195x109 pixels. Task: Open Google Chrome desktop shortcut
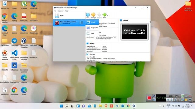(x=5, y=18)
